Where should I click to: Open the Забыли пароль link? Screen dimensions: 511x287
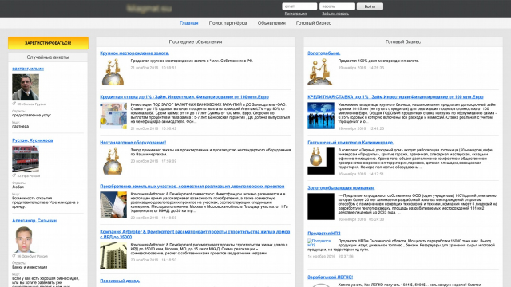point(335,14)
